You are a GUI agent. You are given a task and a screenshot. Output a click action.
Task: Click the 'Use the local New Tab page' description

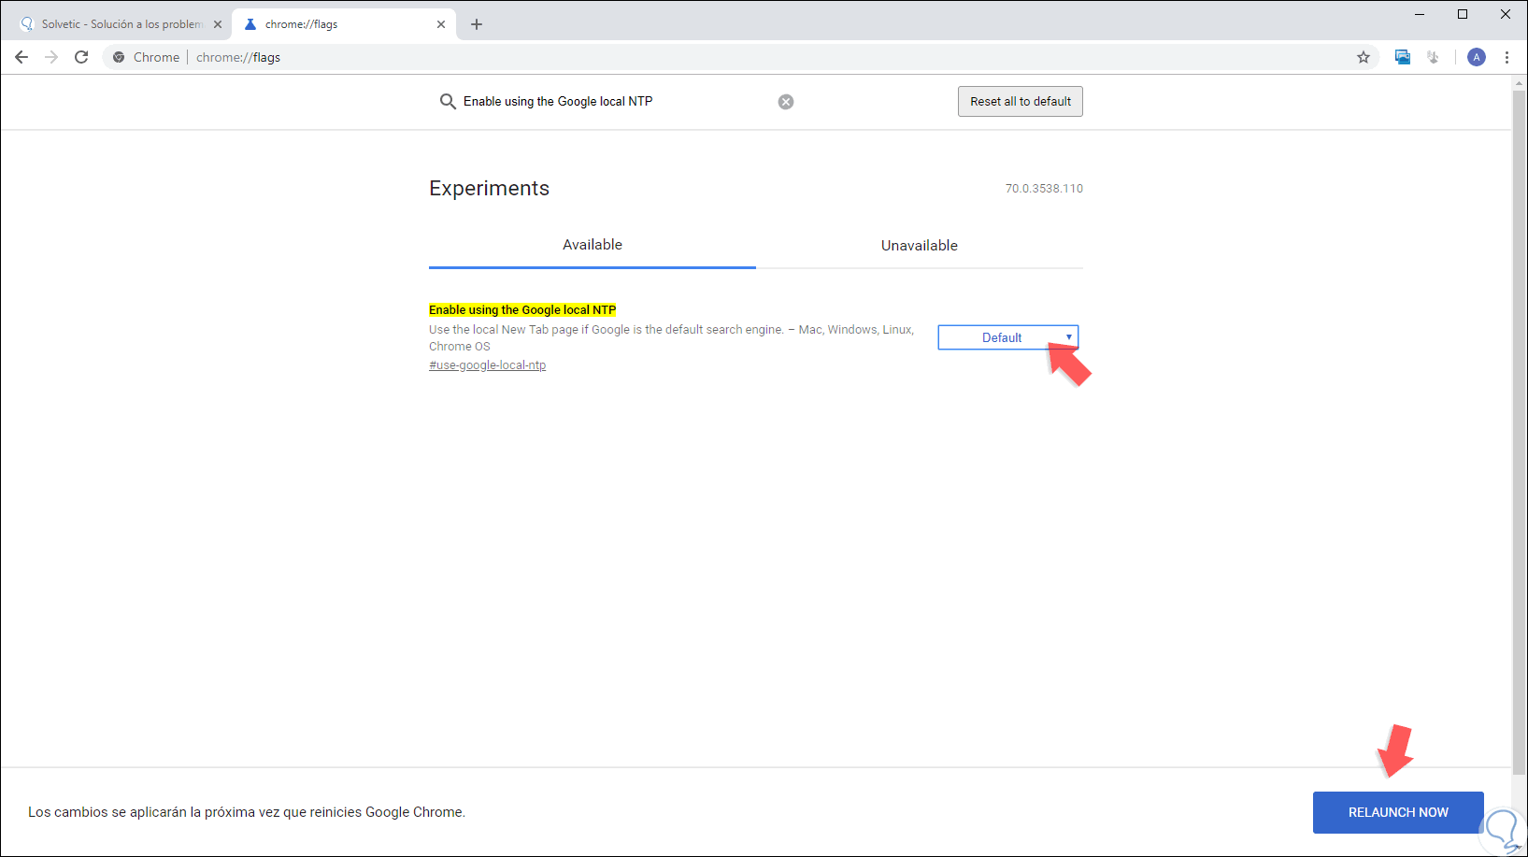pyautogui.click(x=671, y=337)
